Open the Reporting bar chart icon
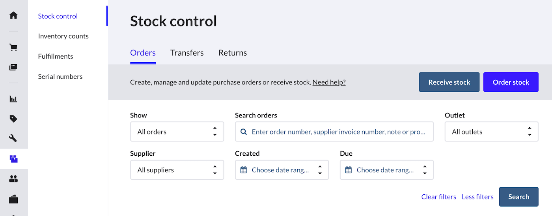The image size is (552, 216). (x=13, y=99)
